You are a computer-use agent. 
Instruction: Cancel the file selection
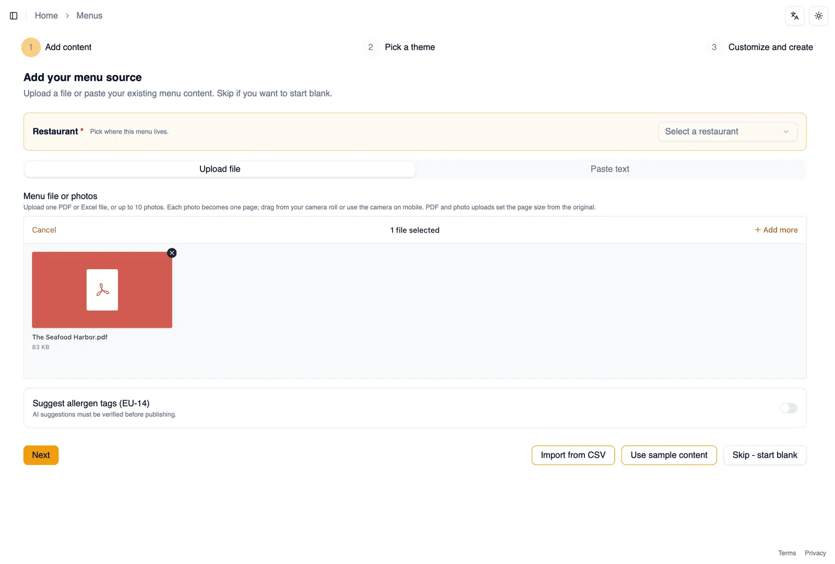point(44,230)
